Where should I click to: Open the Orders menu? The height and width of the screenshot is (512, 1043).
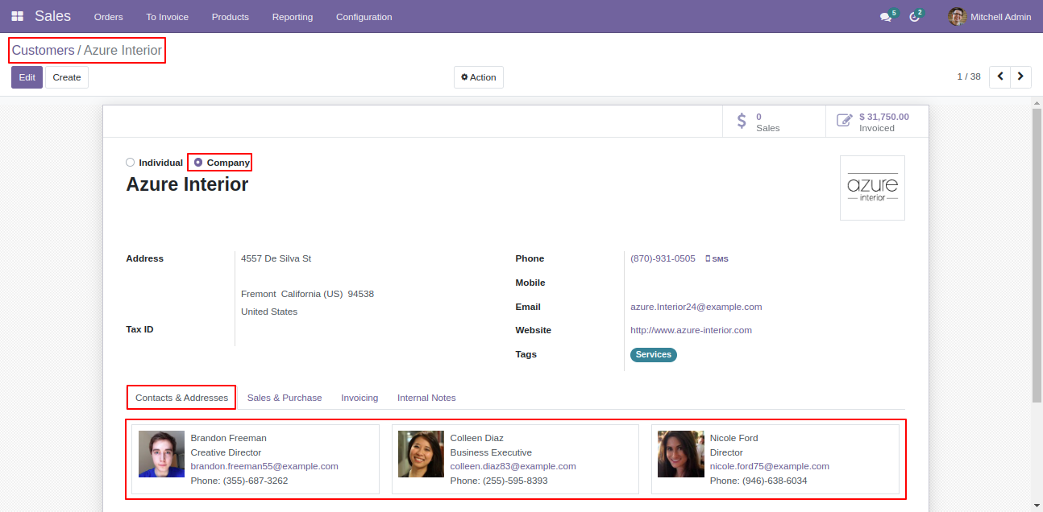pyautogui.click(x=109, y=17)
